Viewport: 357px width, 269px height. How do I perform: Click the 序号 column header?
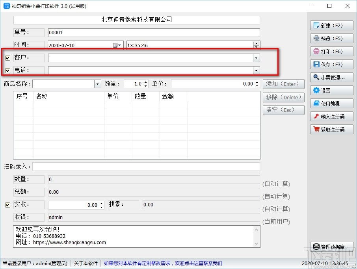coord(24,96)
